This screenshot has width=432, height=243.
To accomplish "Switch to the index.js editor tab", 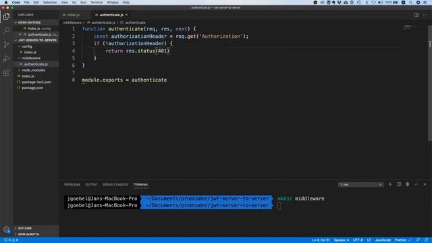I will 74,15.
